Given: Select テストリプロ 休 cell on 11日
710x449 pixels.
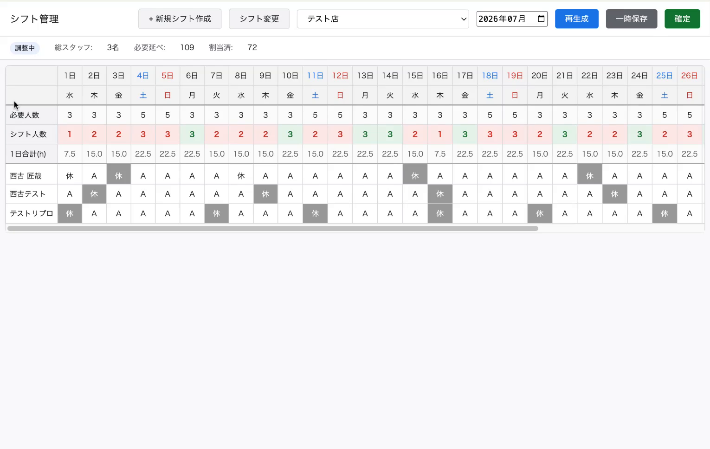Looking at the screenshot, I should (x=315, y=213).
